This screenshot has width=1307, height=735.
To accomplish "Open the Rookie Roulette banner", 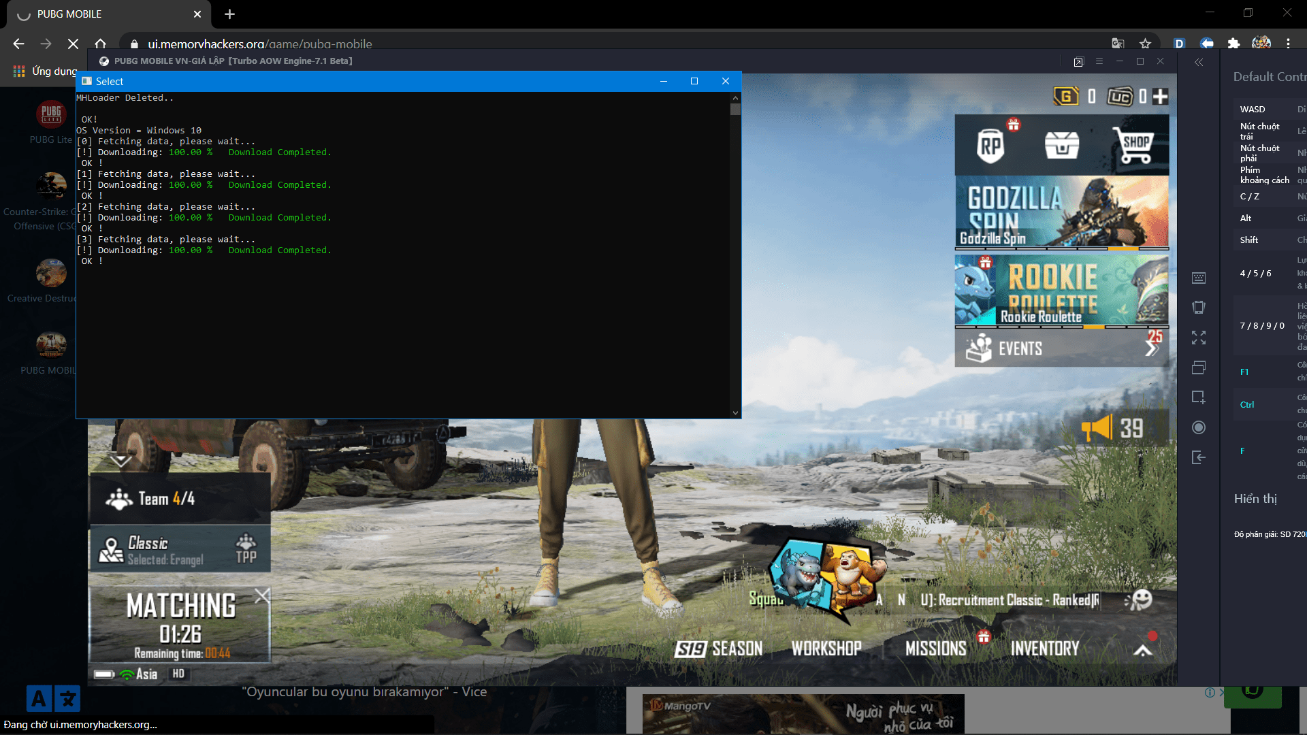I will pos(1062,291).
